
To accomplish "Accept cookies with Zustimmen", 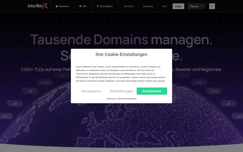I will (152, 91).
